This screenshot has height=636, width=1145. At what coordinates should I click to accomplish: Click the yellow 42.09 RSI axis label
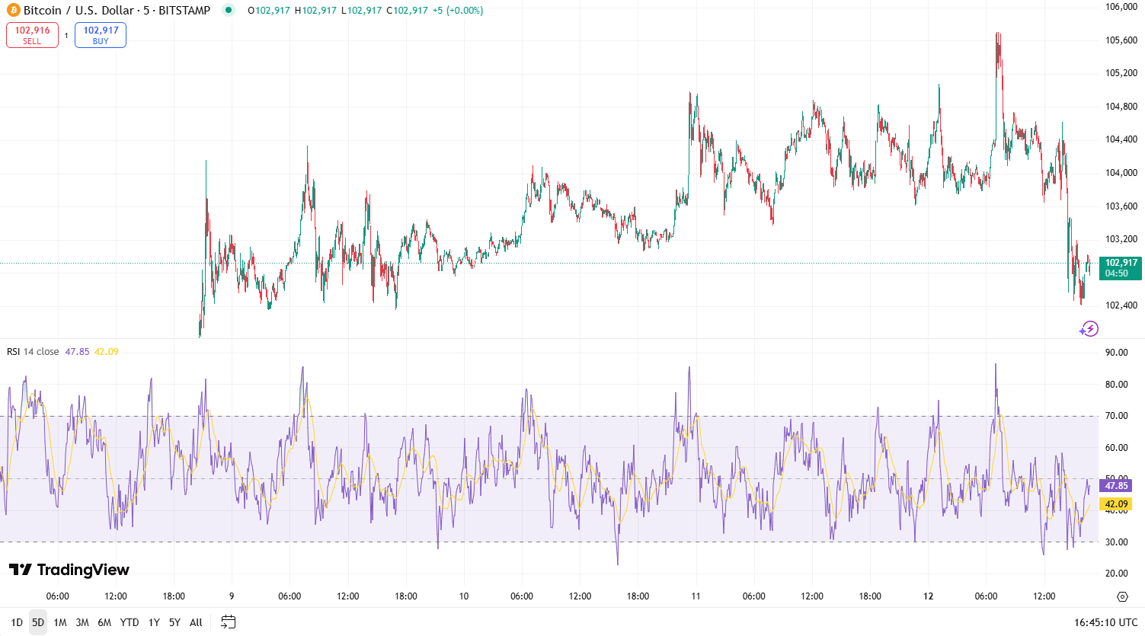[1116, 504]
